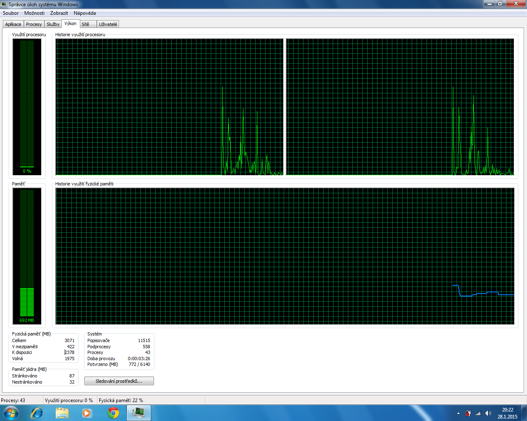Open the Soubor menu
The width and height of the screenshot is (527, 421).
[11, 13]
